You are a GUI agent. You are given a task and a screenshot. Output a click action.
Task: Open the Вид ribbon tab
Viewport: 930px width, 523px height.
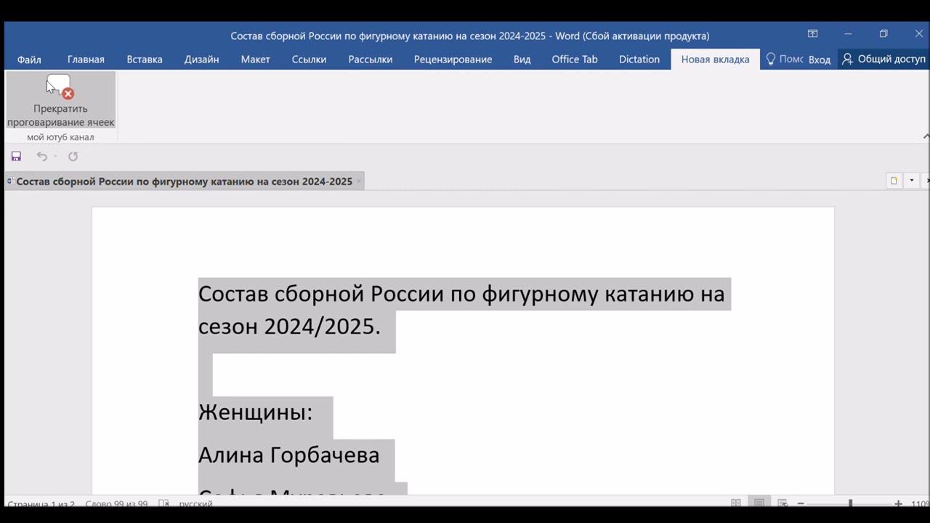click(522, 60)
